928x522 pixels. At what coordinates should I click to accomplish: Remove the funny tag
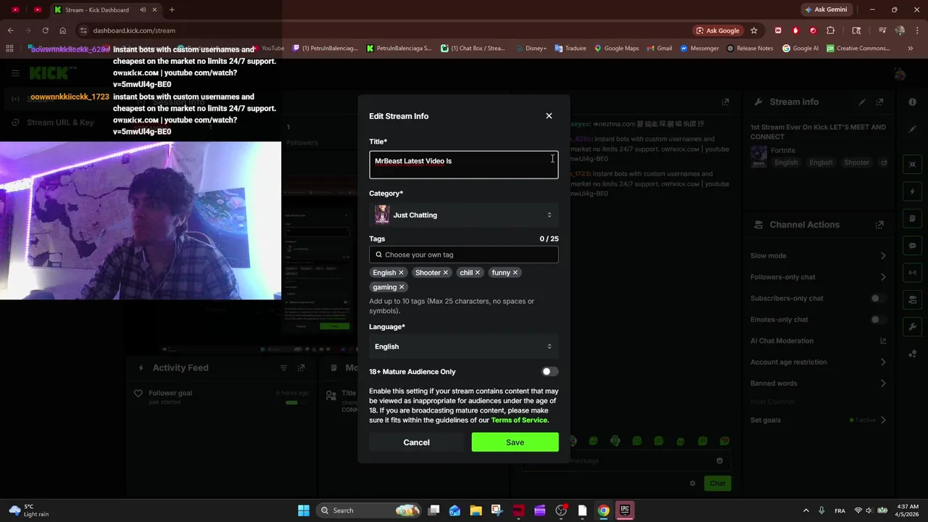point(515,273)
